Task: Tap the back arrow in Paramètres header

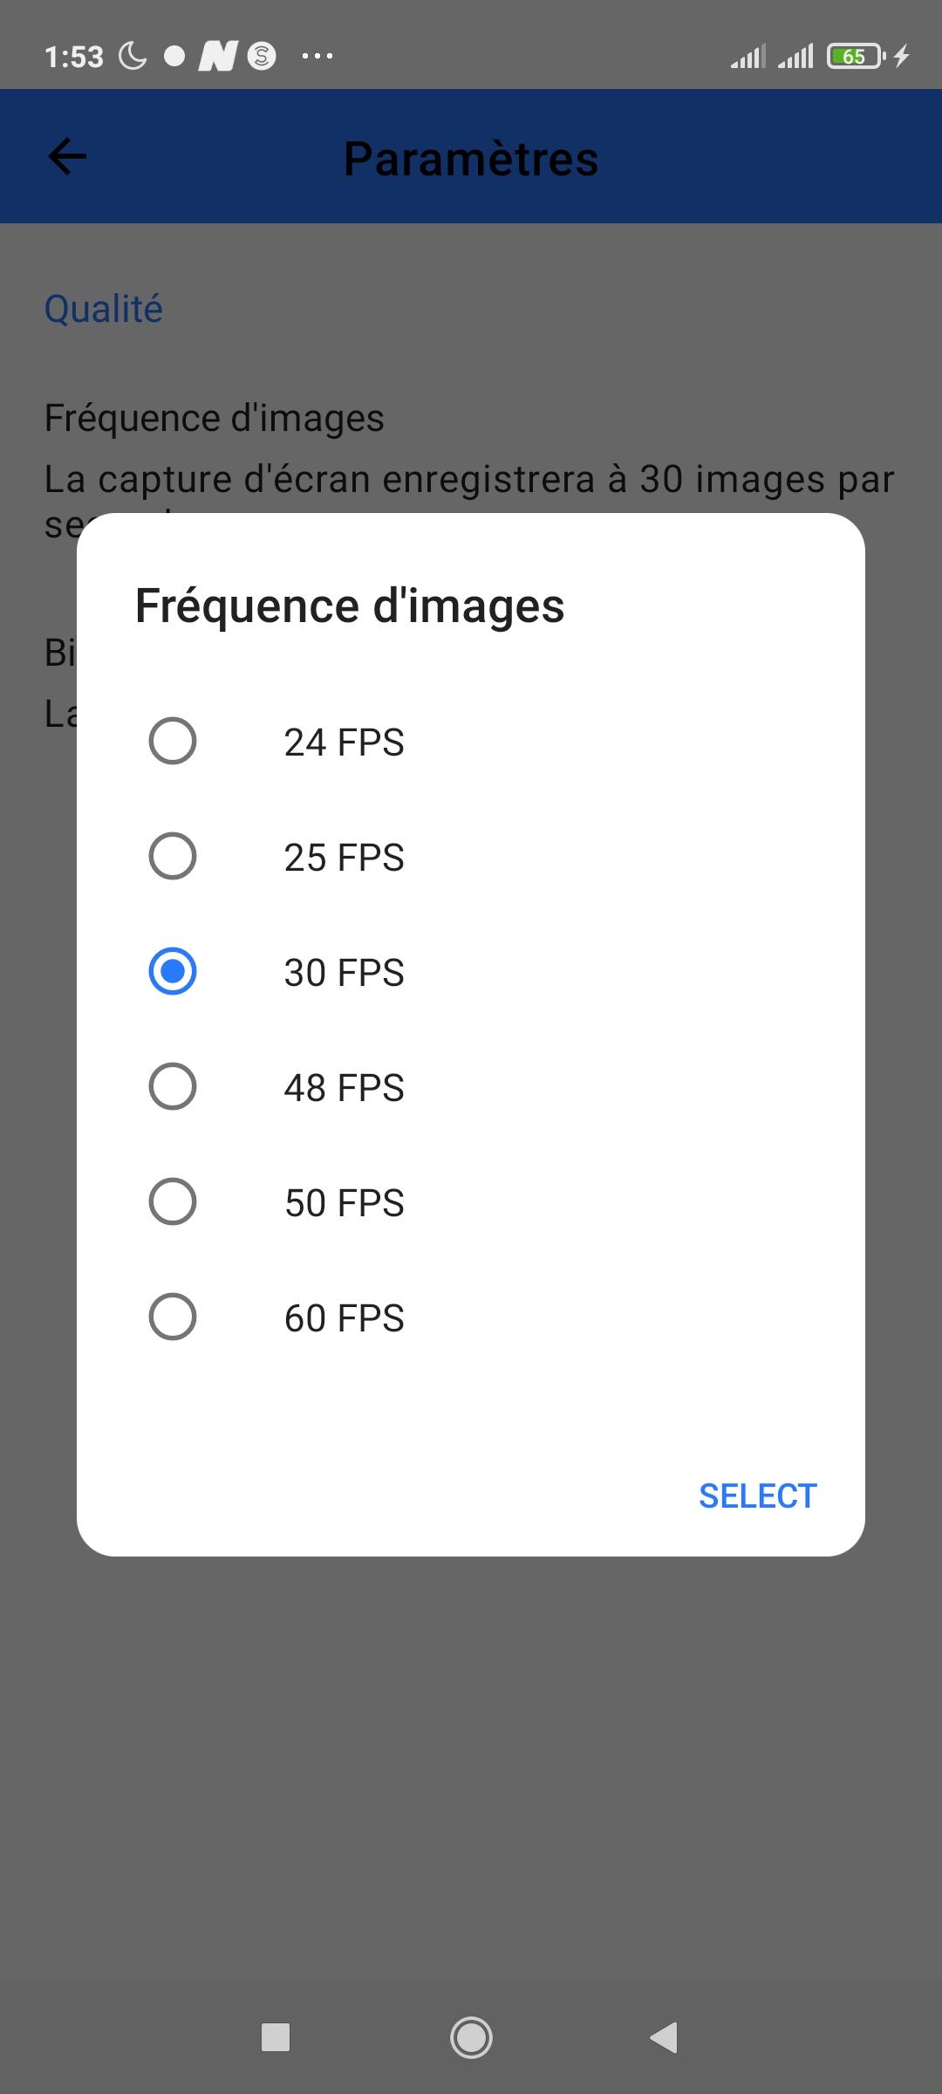Action: [x=67, y=157]
